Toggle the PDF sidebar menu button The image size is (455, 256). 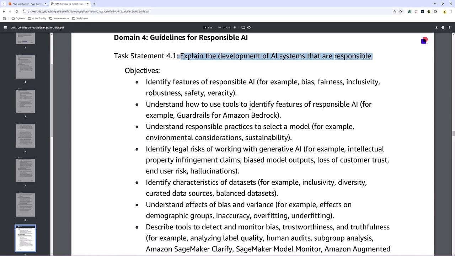click(x=6, y=27)
